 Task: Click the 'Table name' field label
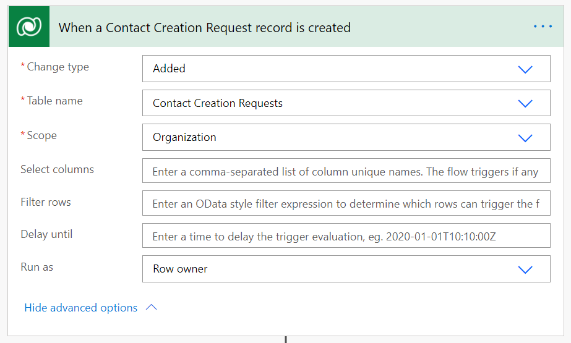click(x=54, y=101)
